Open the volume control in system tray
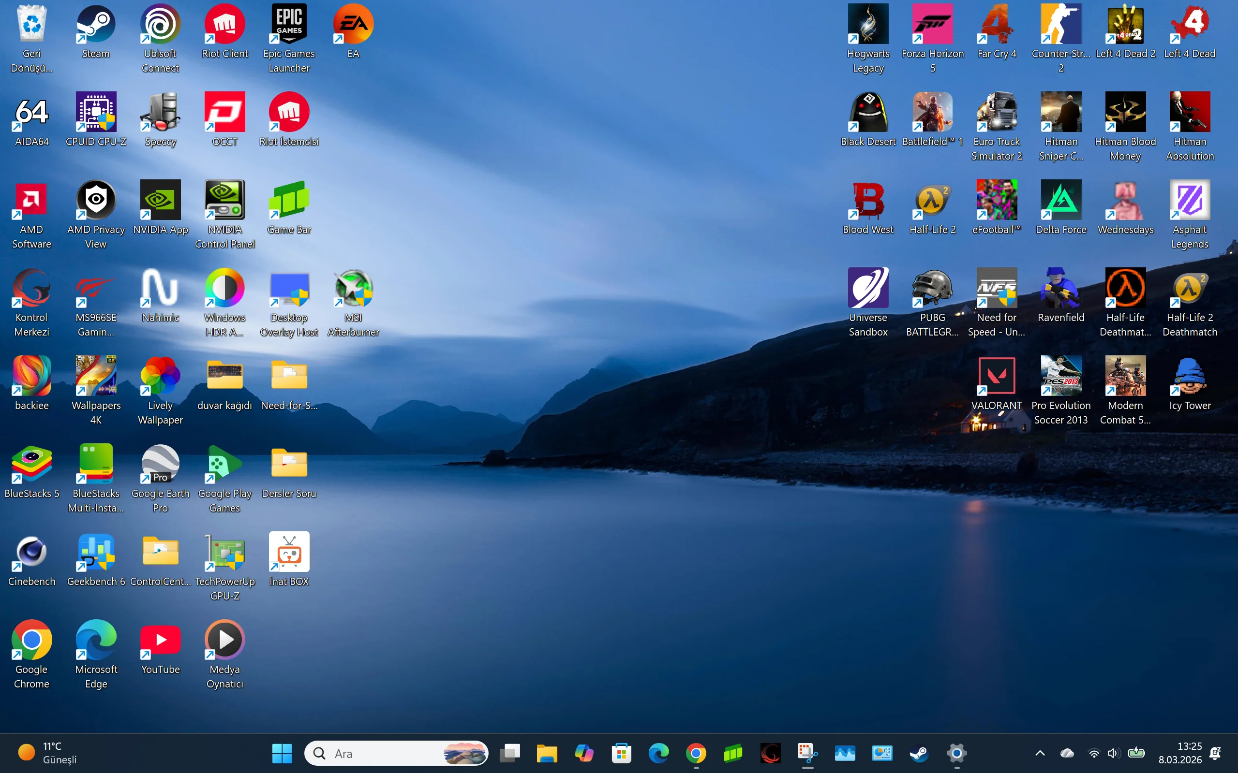 [x=1112, y=753]
